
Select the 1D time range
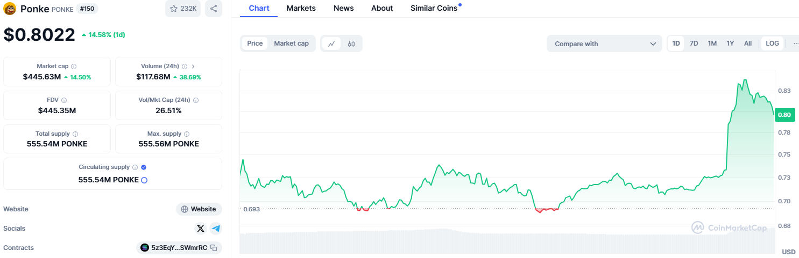click(x=676, y=43)
